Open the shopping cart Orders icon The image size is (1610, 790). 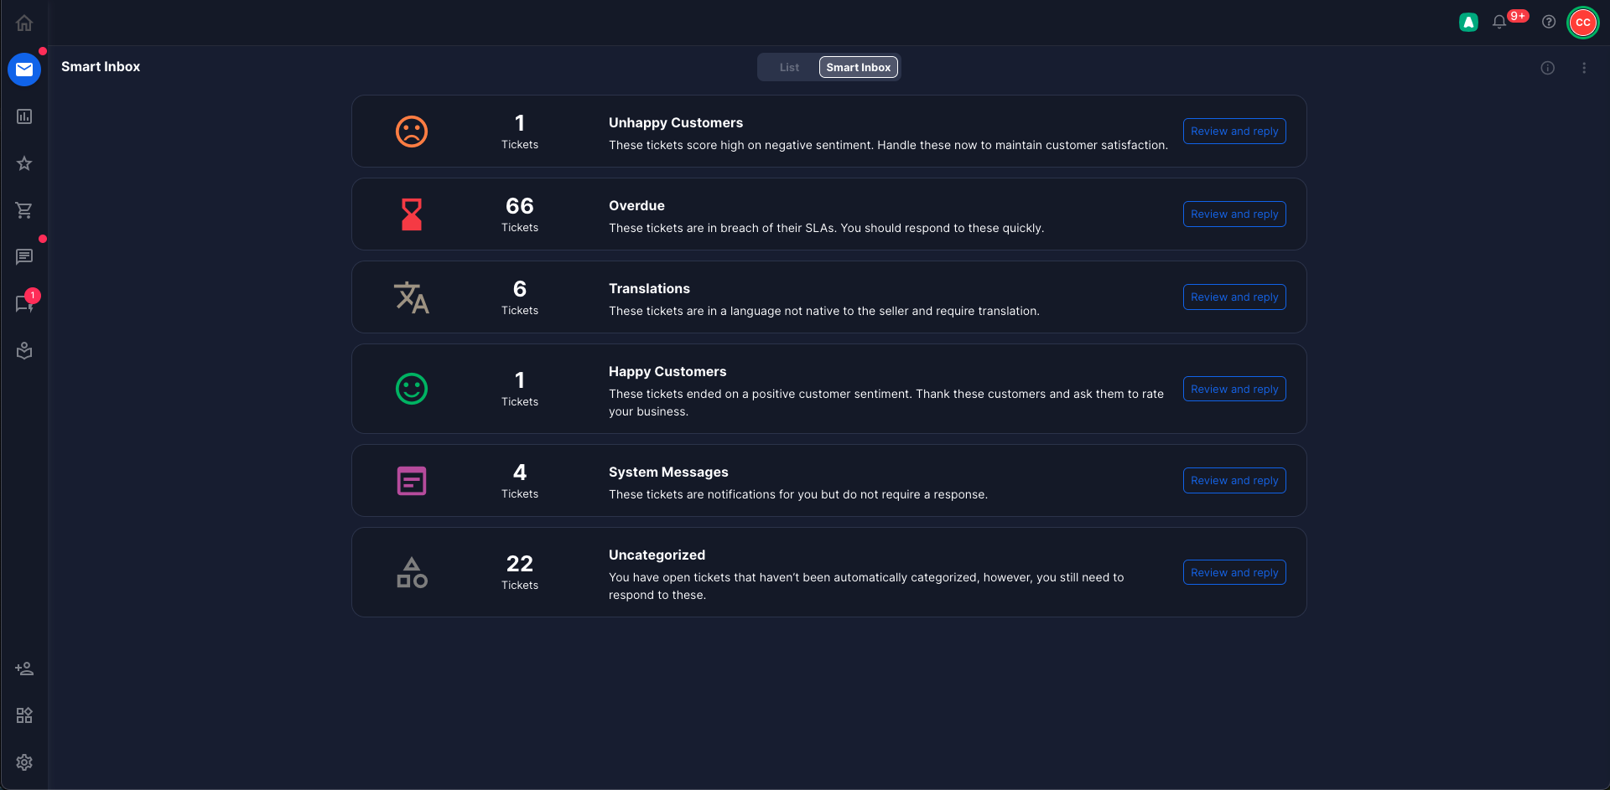(24, 210)
